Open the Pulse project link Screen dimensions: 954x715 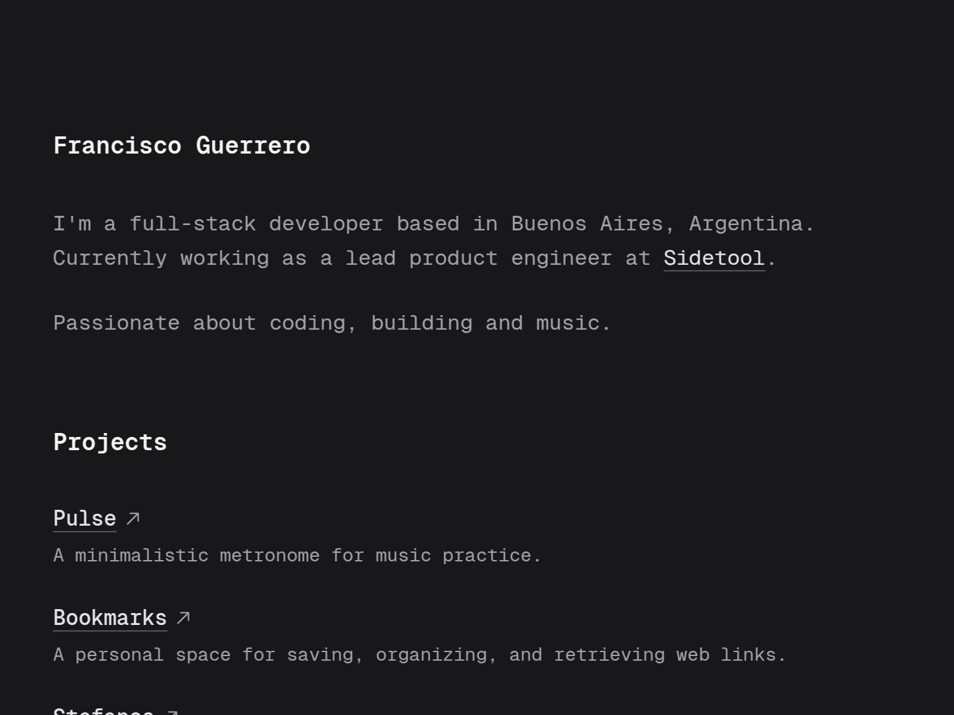click(x=85, y=518)
